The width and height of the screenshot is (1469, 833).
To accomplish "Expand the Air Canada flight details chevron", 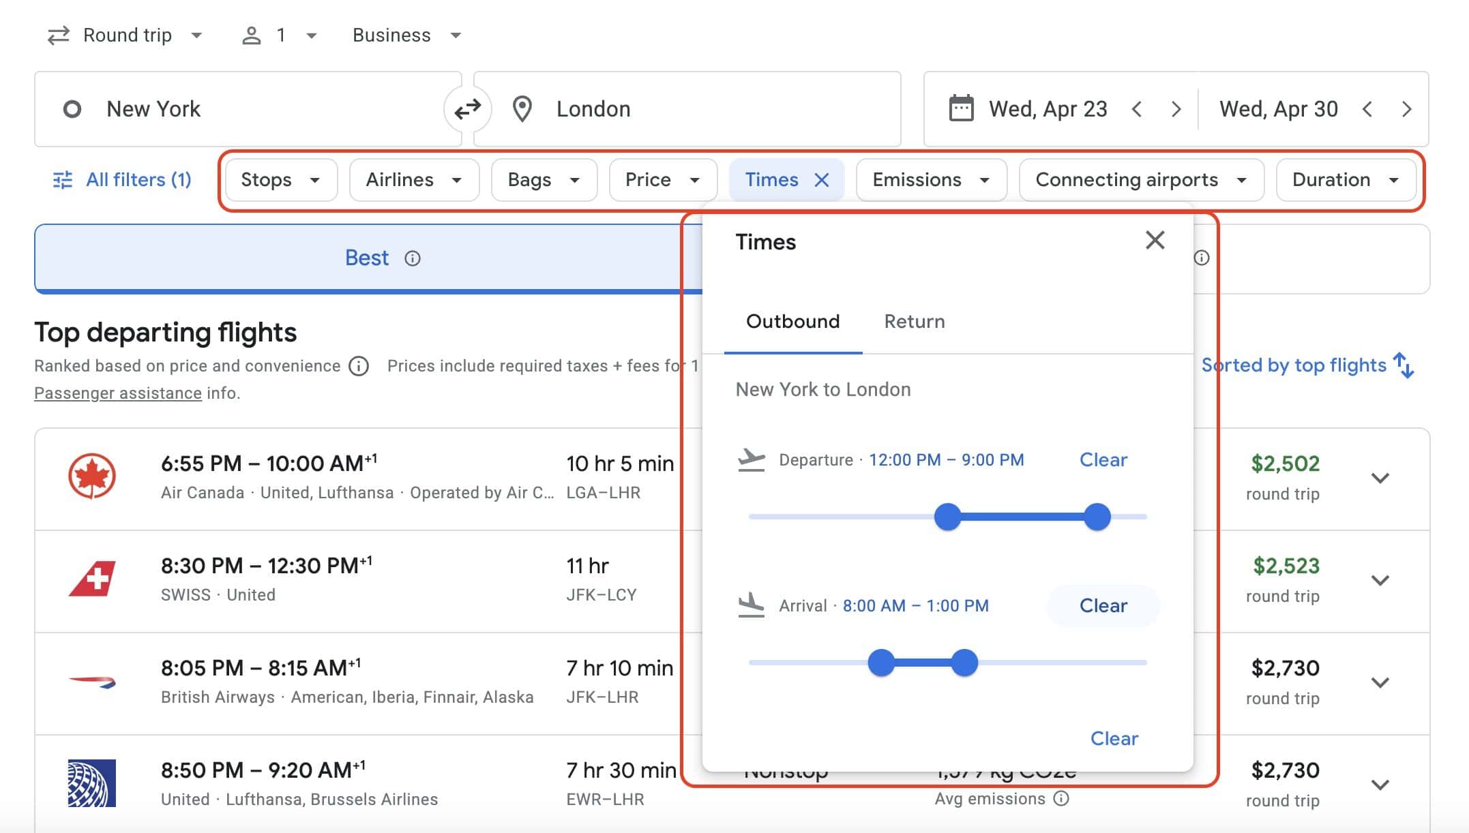I will tap(1380, 478).
